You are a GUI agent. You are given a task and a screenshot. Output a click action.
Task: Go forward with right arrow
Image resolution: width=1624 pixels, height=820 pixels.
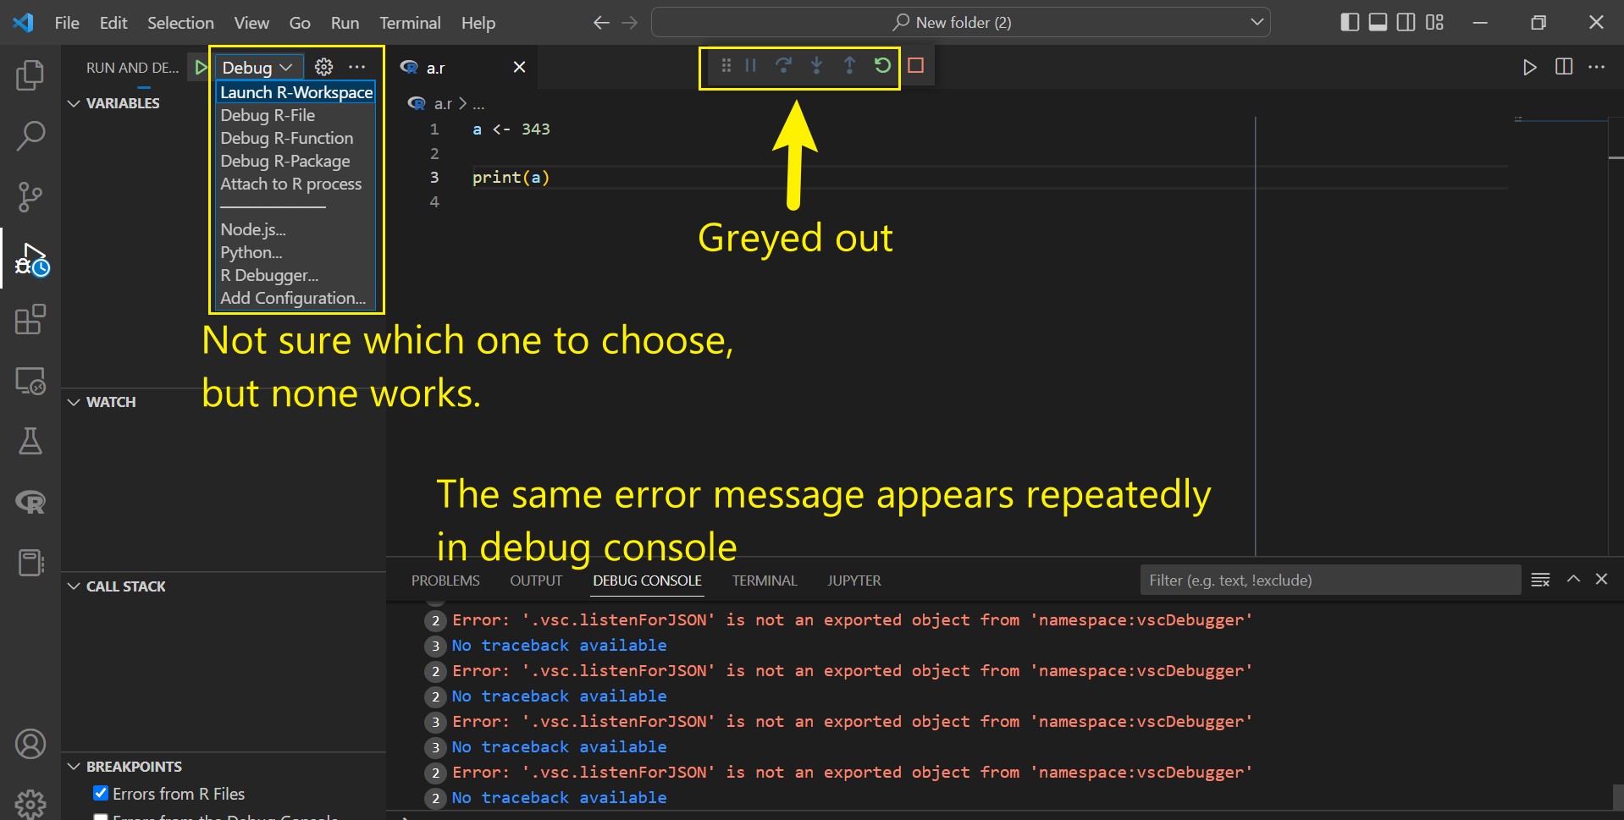pyautogui.click(x=629, y=23)
